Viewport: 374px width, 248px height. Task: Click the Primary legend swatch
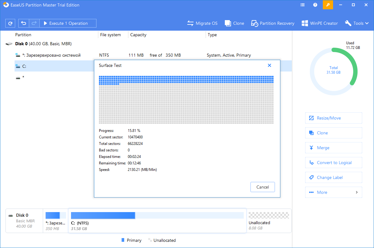click(x=123, y=240)
